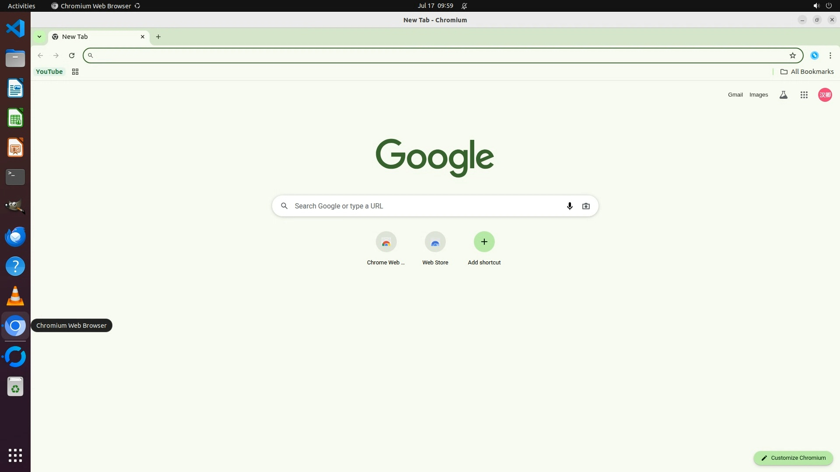Open Google apps grid icon
This screenshot has height=472, width=840.
(x=804, y=95)
